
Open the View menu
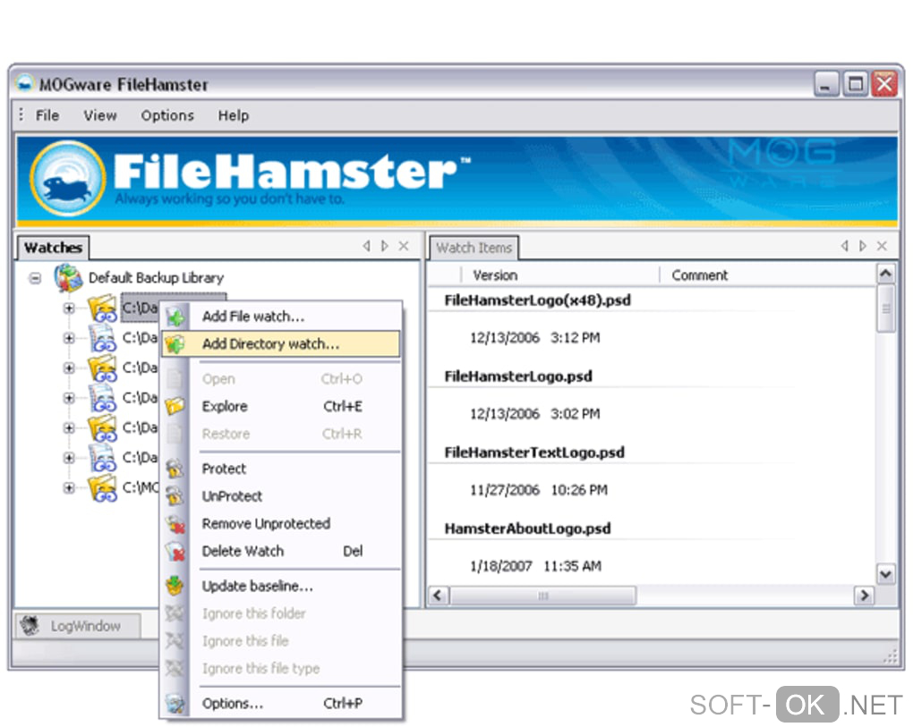click(x=100, y=115)
